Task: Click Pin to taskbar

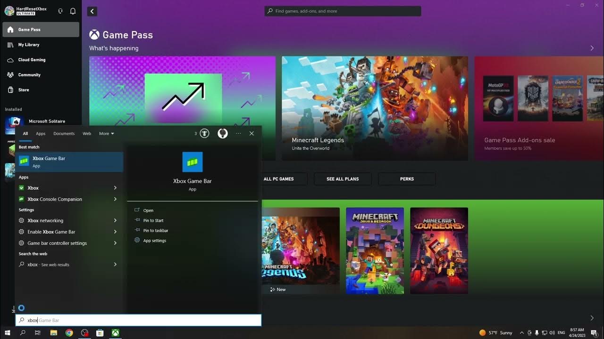Action: [156, 230]
